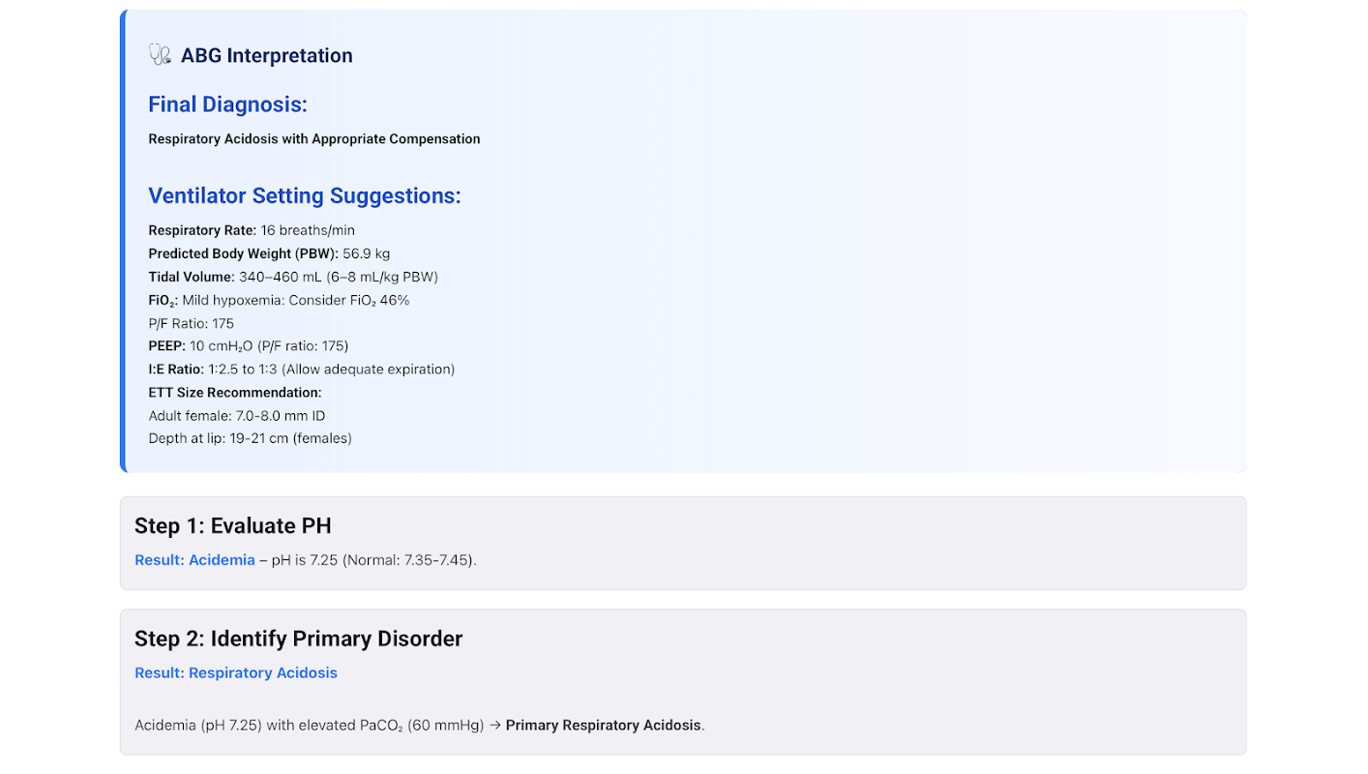Click the blue Result: Respiratory Acidosis text

point(236,673)
